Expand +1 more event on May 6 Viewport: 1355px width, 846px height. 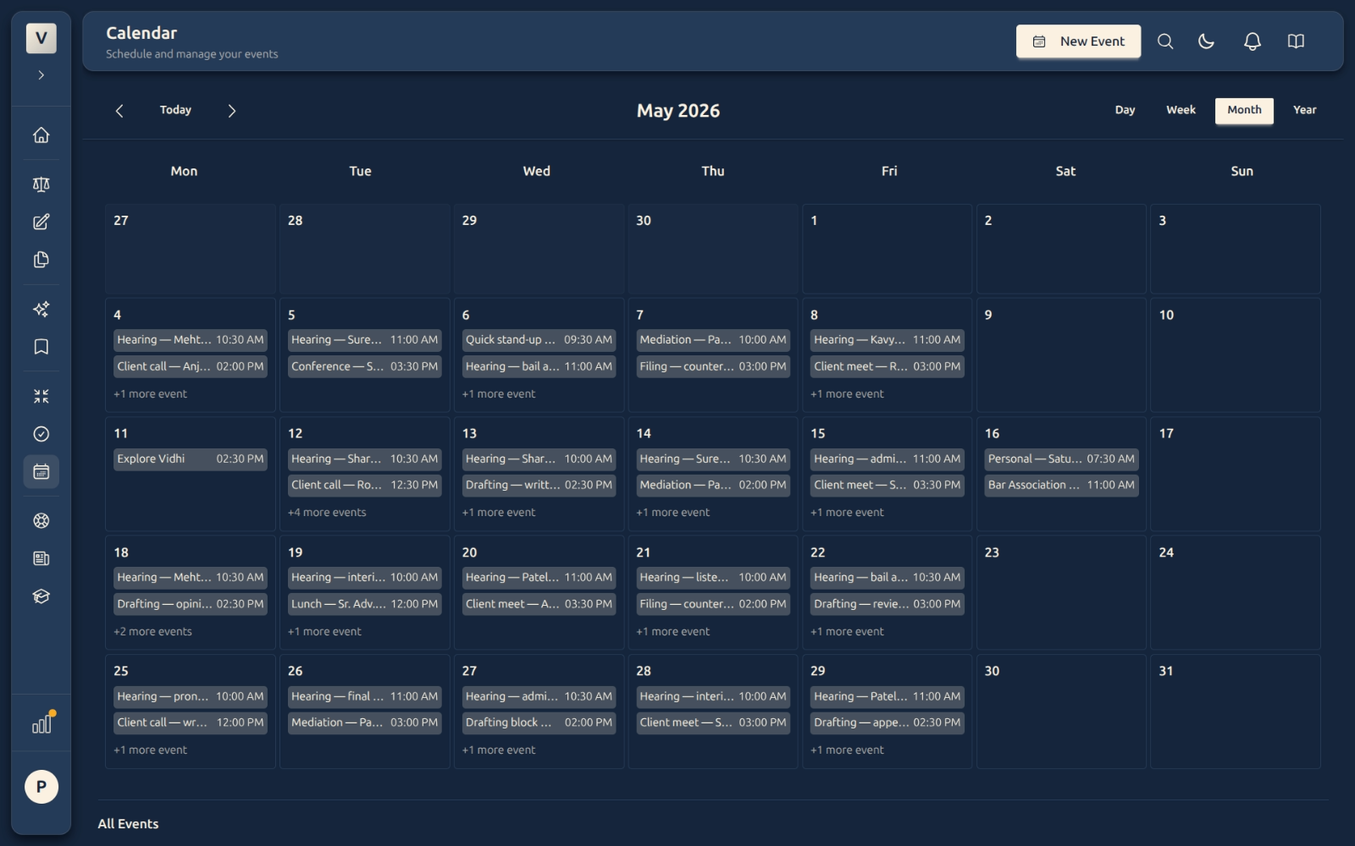coord(499,394)
